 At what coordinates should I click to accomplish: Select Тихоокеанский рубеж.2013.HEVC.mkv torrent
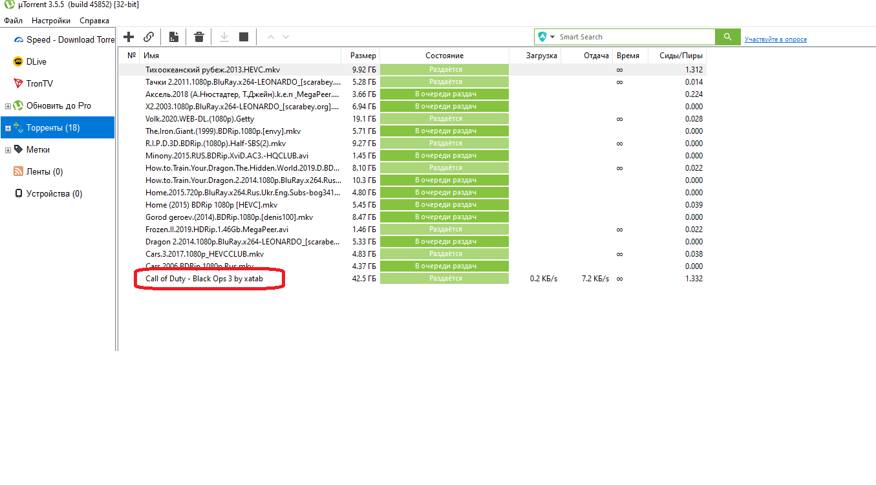pos(213,69)
